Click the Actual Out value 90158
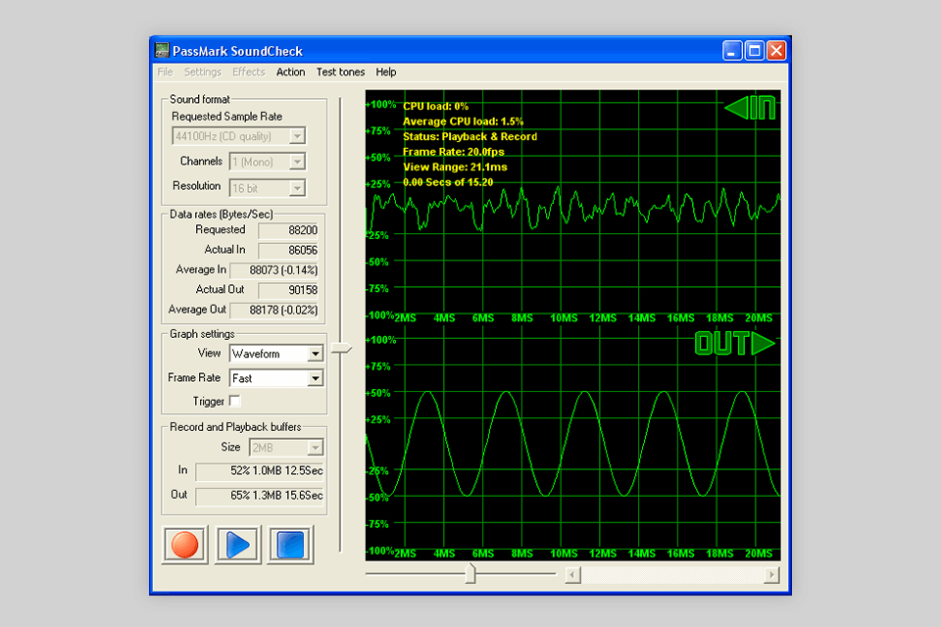This screenshot has width=941, height=627. [x=288, y=290]
